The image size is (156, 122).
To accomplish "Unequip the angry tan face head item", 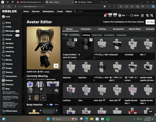I will (x=37, y=98).
